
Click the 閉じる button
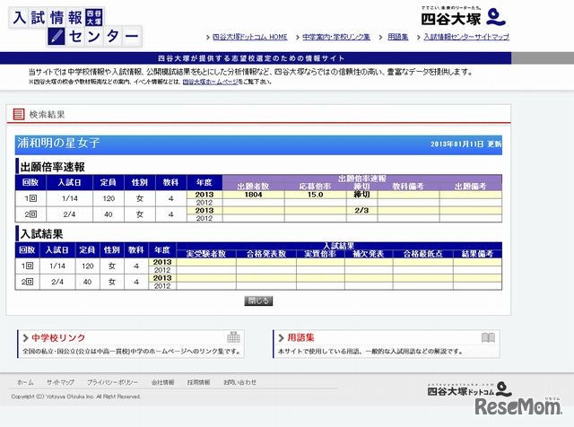(258, 301)
